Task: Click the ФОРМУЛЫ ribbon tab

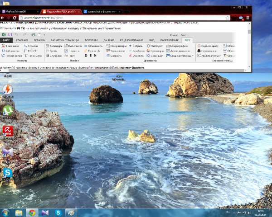Action: pos(91,40)
